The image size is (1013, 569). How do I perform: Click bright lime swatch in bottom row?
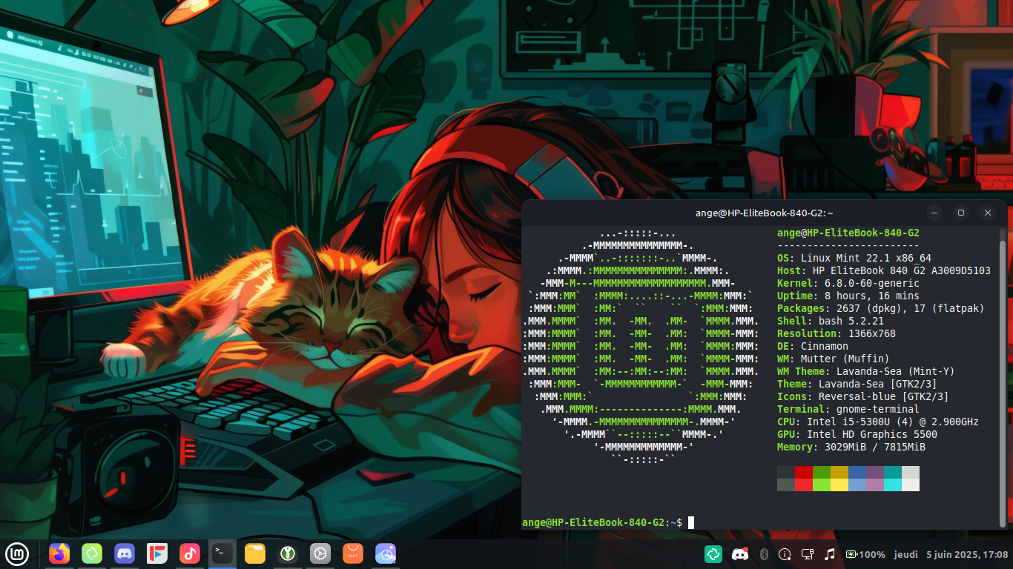pos(822,485)
